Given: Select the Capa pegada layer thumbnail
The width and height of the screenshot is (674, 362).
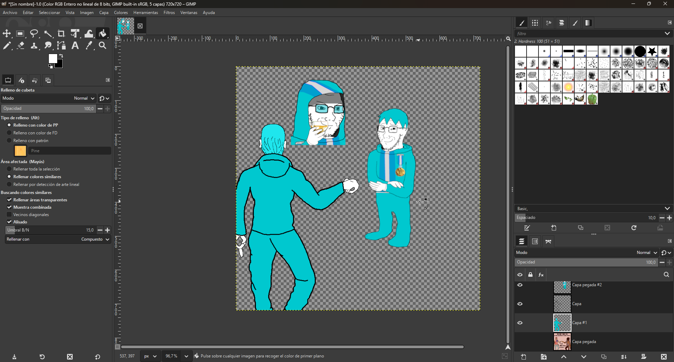Looking at the screenshot, I should pyautogui.click(x=562, y=342).
